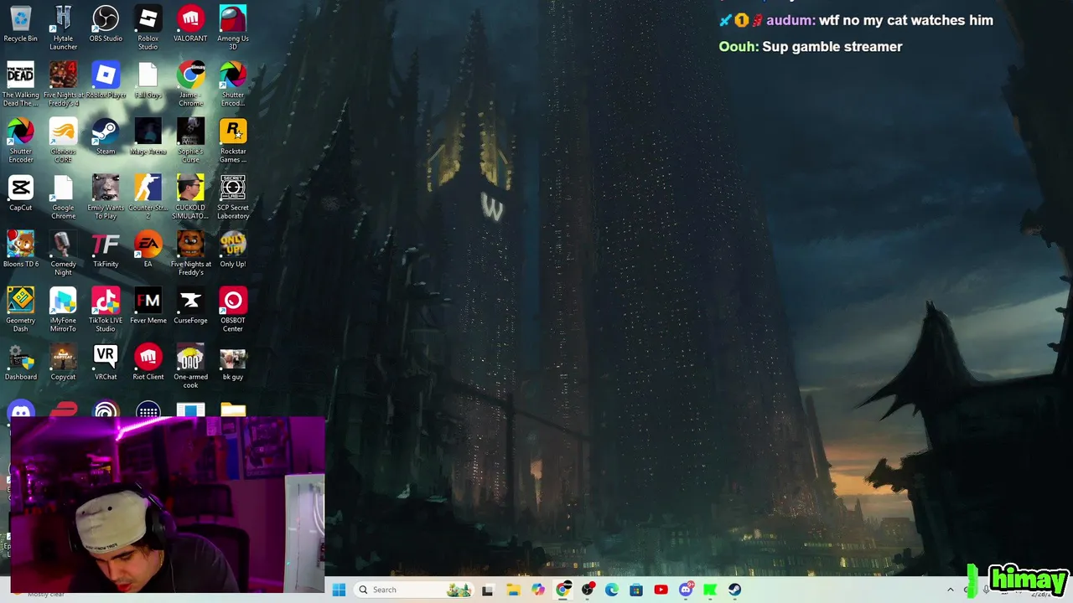Open Google Chrome desktop shortcut
Viewport: 1073px width, 603px height.
(63, 196)
